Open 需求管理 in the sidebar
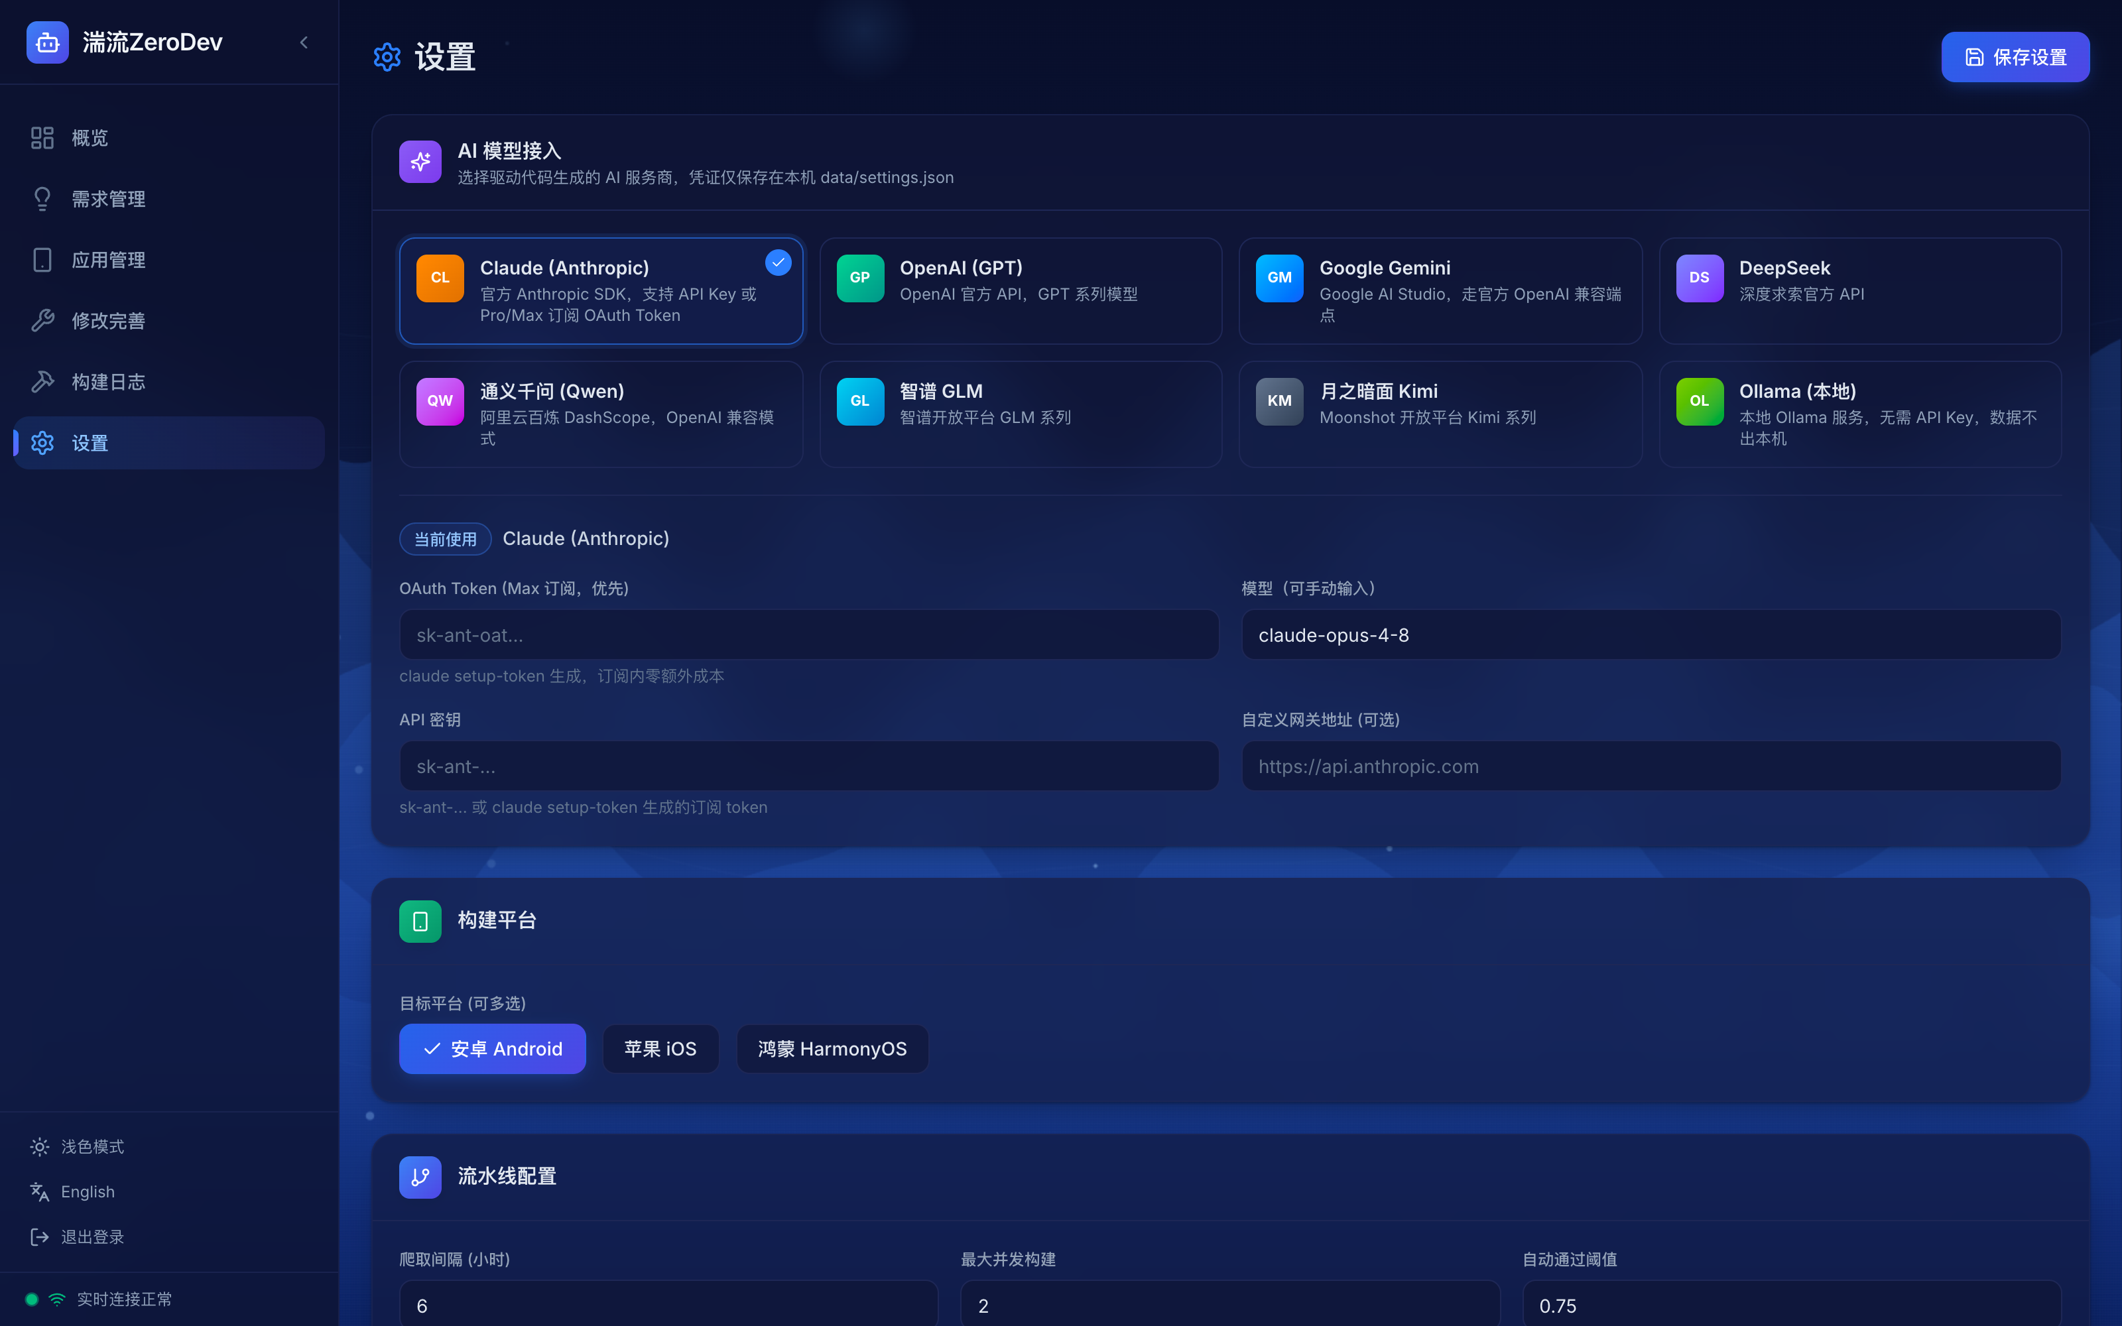The height and width of the screenshot is (1326, 2122). click(x=169, y=199)
